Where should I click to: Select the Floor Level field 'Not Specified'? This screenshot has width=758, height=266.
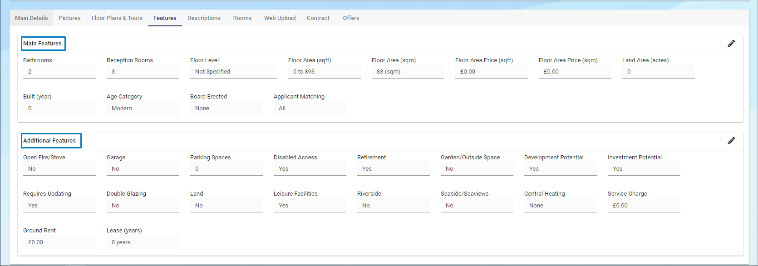click(x=234, y=72)
